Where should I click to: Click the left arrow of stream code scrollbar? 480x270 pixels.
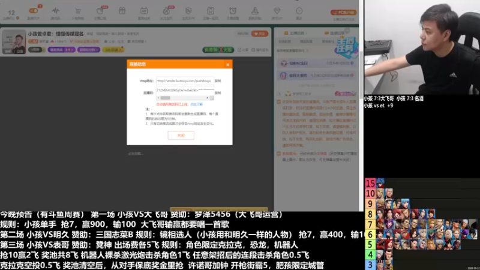(x=158, y=98)
